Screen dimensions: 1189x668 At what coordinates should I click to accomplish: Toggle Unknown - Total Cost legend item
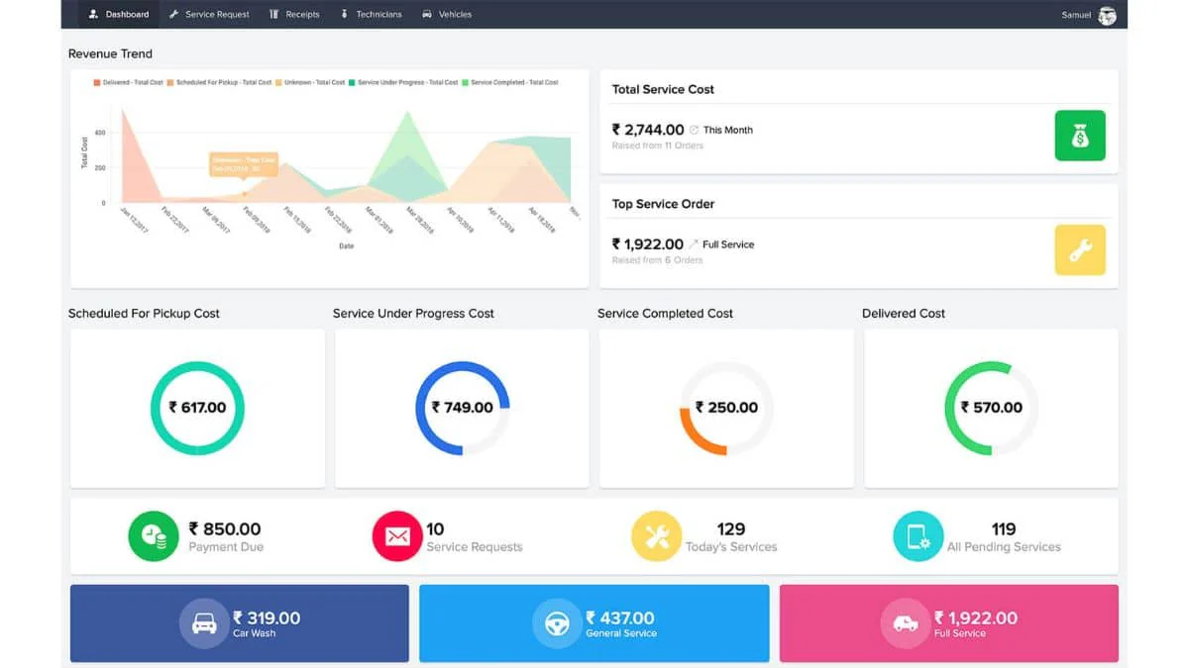[x=311, y=82]
